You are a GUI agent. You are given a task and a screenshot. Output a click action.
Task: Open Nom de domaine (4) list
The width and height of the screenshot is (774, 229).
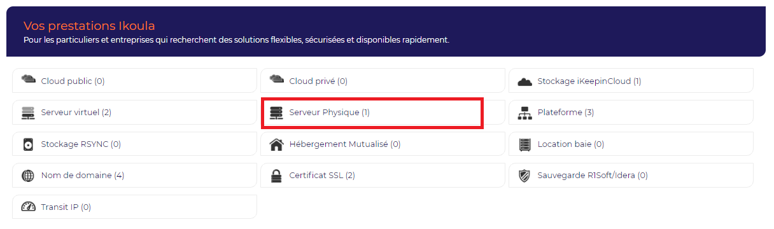click(134, 175)
